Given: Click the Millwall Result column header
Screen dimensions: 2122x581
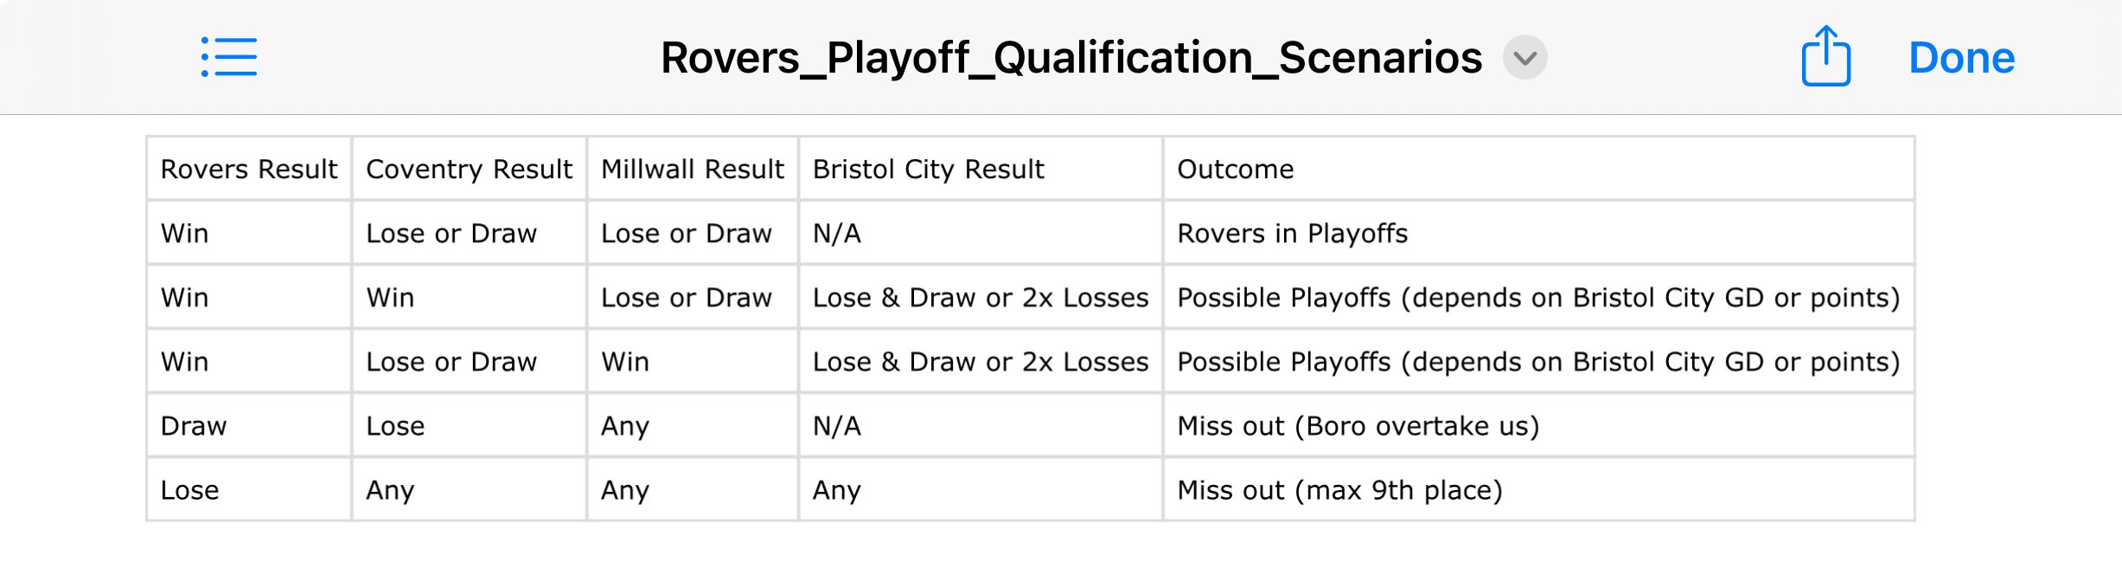Looking at the screenshot, I should pos(692,169).
